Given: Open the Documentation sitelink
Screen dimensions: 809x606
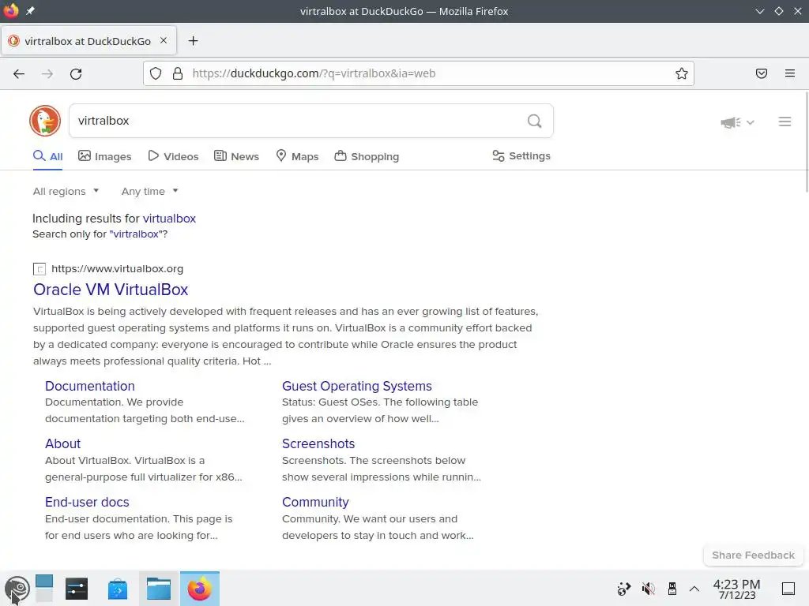Looking at the screenshot, I should (90, 386).
